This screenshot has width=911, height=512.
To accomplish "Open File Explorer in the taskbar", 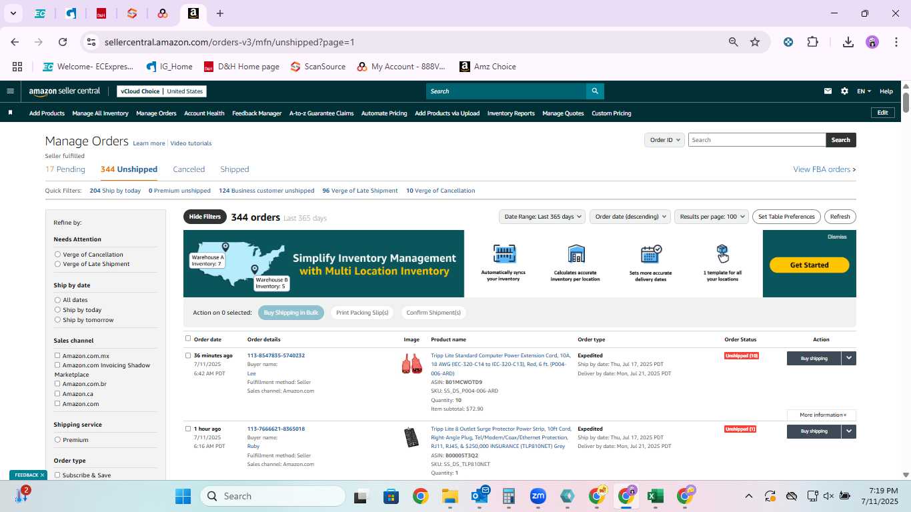I will pos(449,496).
